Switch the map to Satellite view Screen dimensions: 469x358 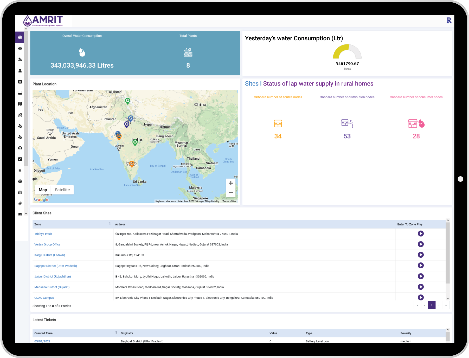tap(62, 190)
